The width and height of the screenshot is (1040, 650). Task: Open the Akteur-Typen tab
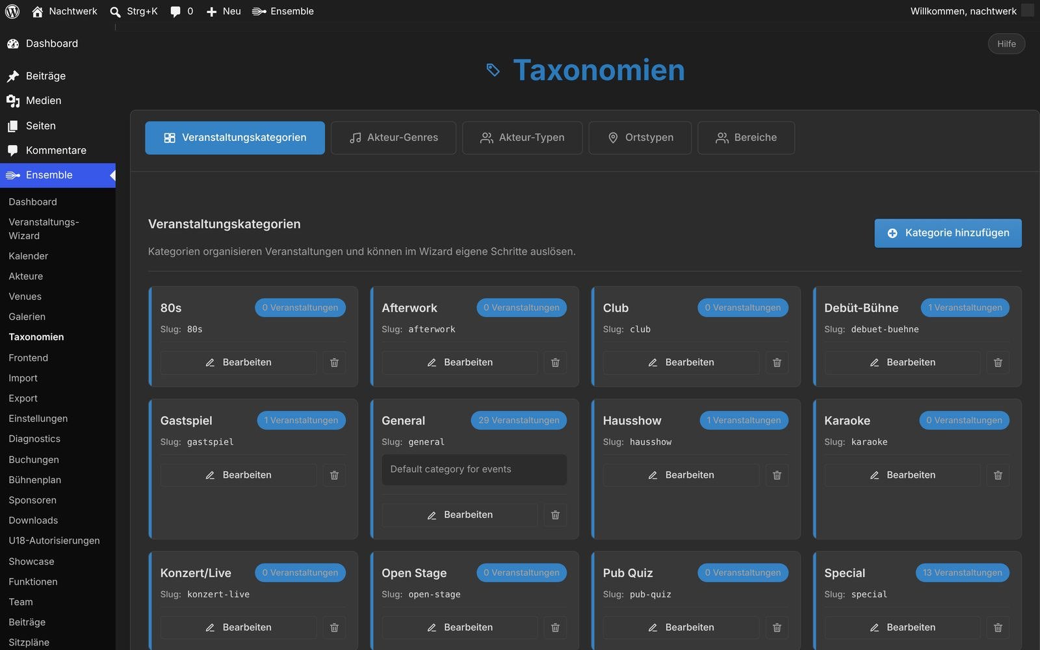coord(522,138)
